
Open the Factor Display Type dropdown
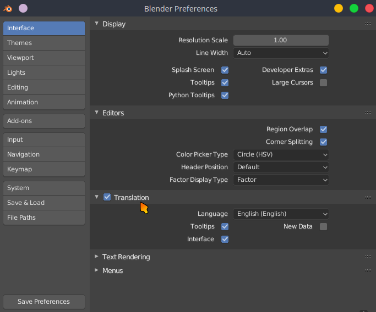[x=281, y=180]
